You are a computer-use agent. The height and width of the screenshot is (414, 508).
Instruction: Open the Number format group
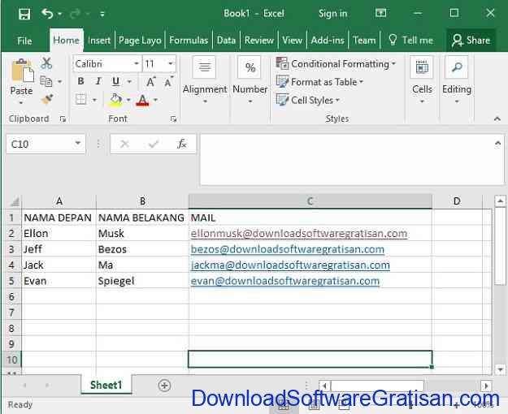pos(250,80)
